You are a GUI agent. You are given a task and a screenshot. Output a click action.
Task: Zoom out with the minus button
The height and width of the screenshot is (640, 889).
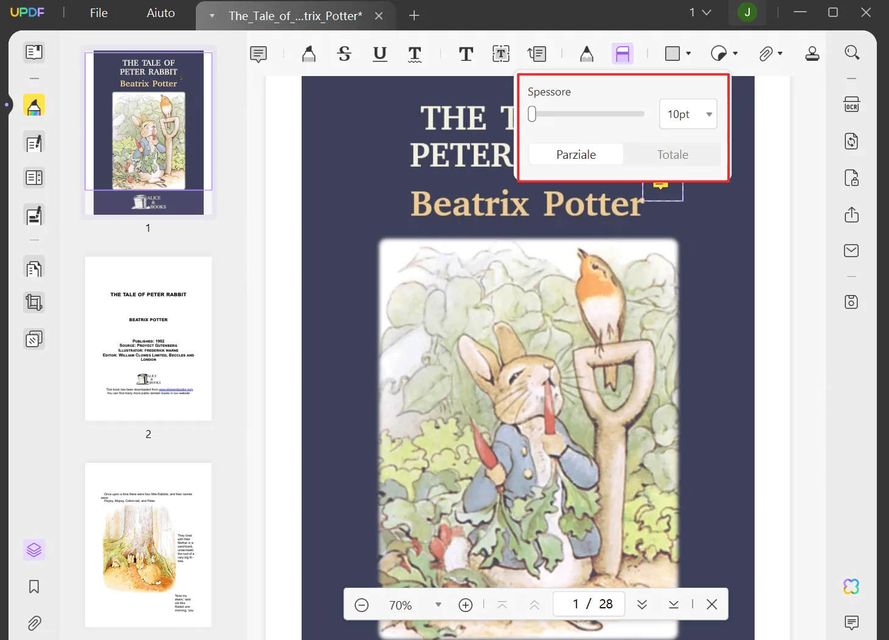[362, 605]
